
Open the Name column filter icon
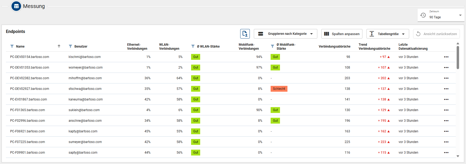[12, 46]
